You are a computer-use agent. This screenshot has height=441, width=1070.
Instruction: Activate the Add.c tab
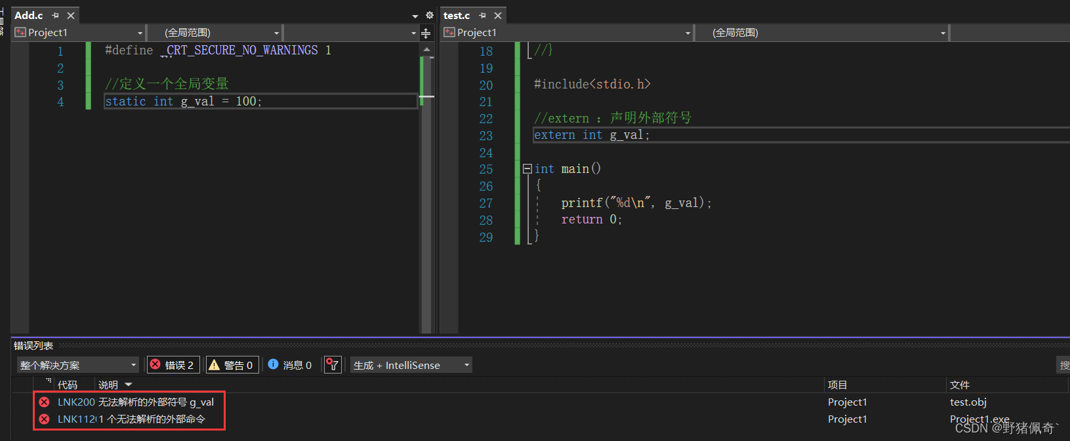(x=28, y=15)
